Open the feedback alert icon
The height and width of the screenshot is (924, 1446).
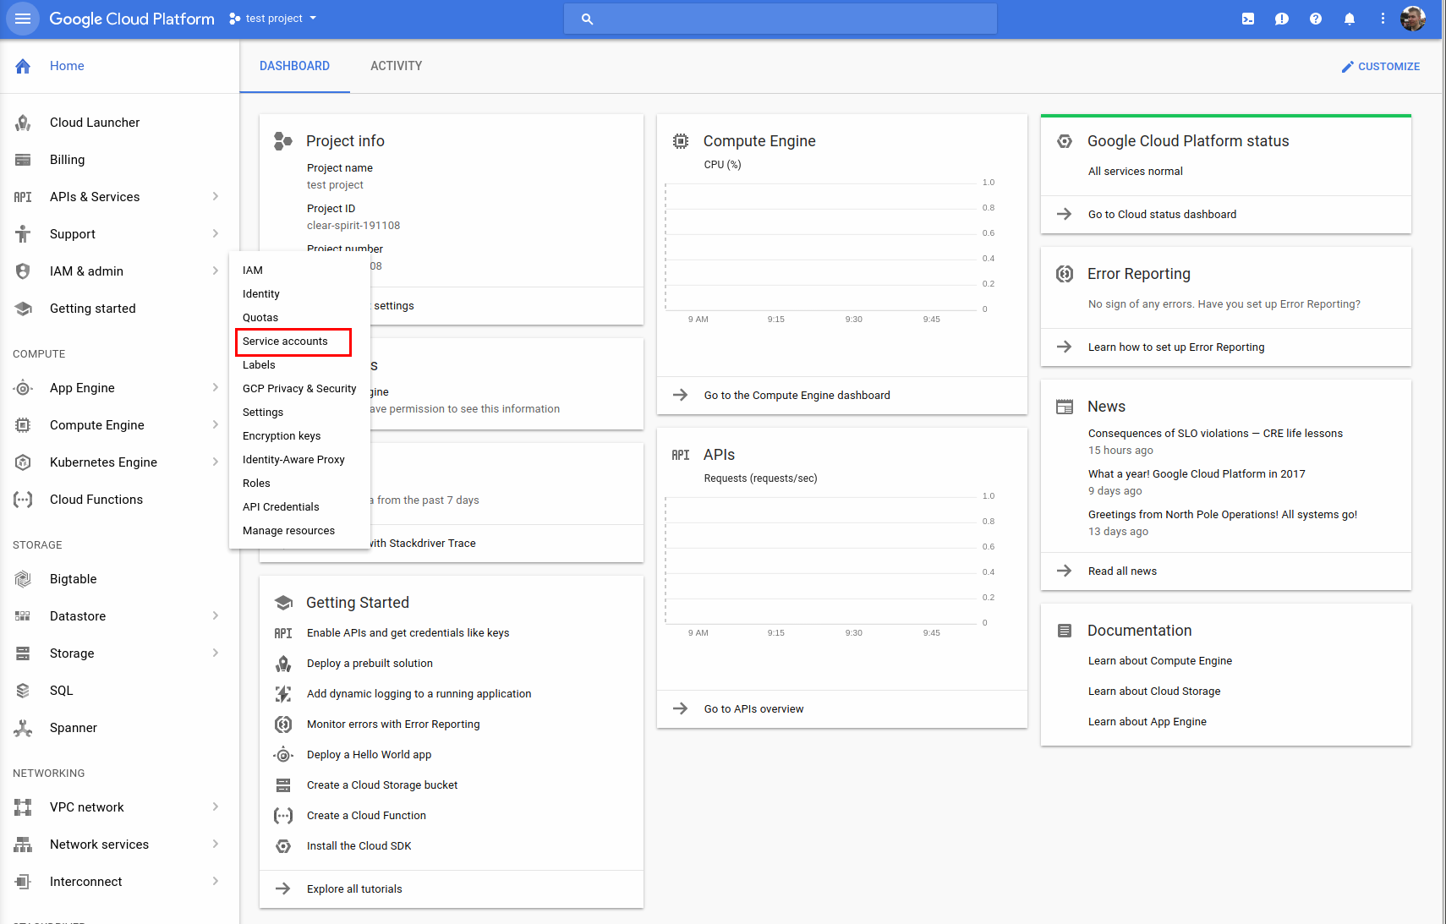coord(1282,19)
